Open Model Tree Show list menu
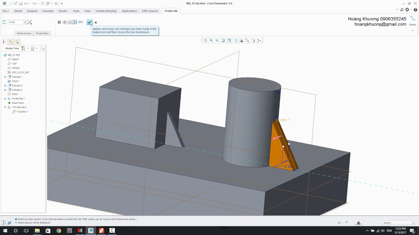 coord(33,48)
